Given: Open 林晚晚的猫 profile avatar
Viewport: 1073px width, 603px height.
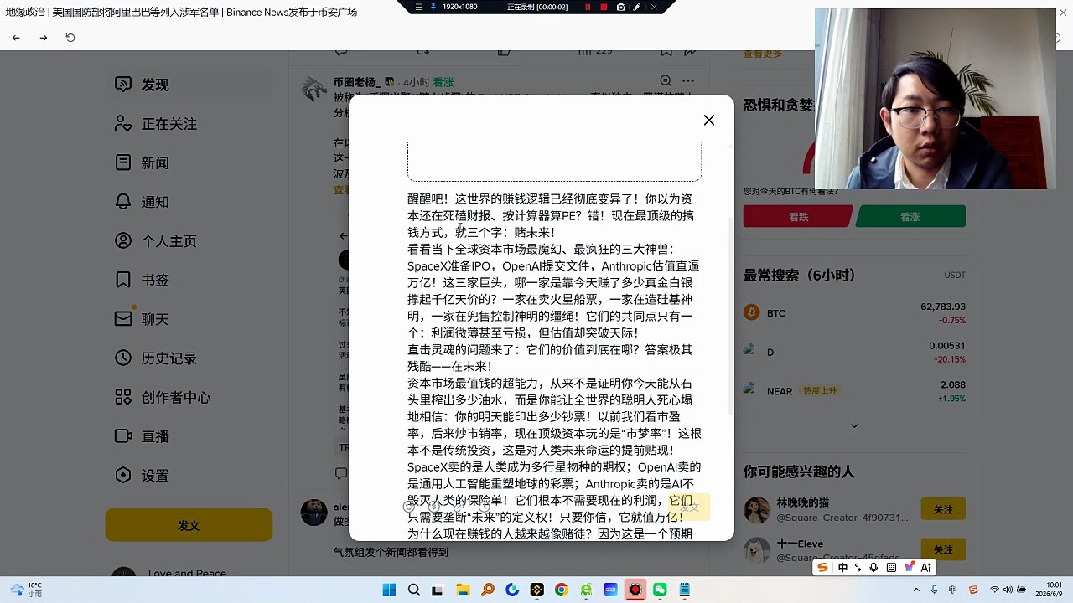Looking at the screenshot, I should [757, 510].
